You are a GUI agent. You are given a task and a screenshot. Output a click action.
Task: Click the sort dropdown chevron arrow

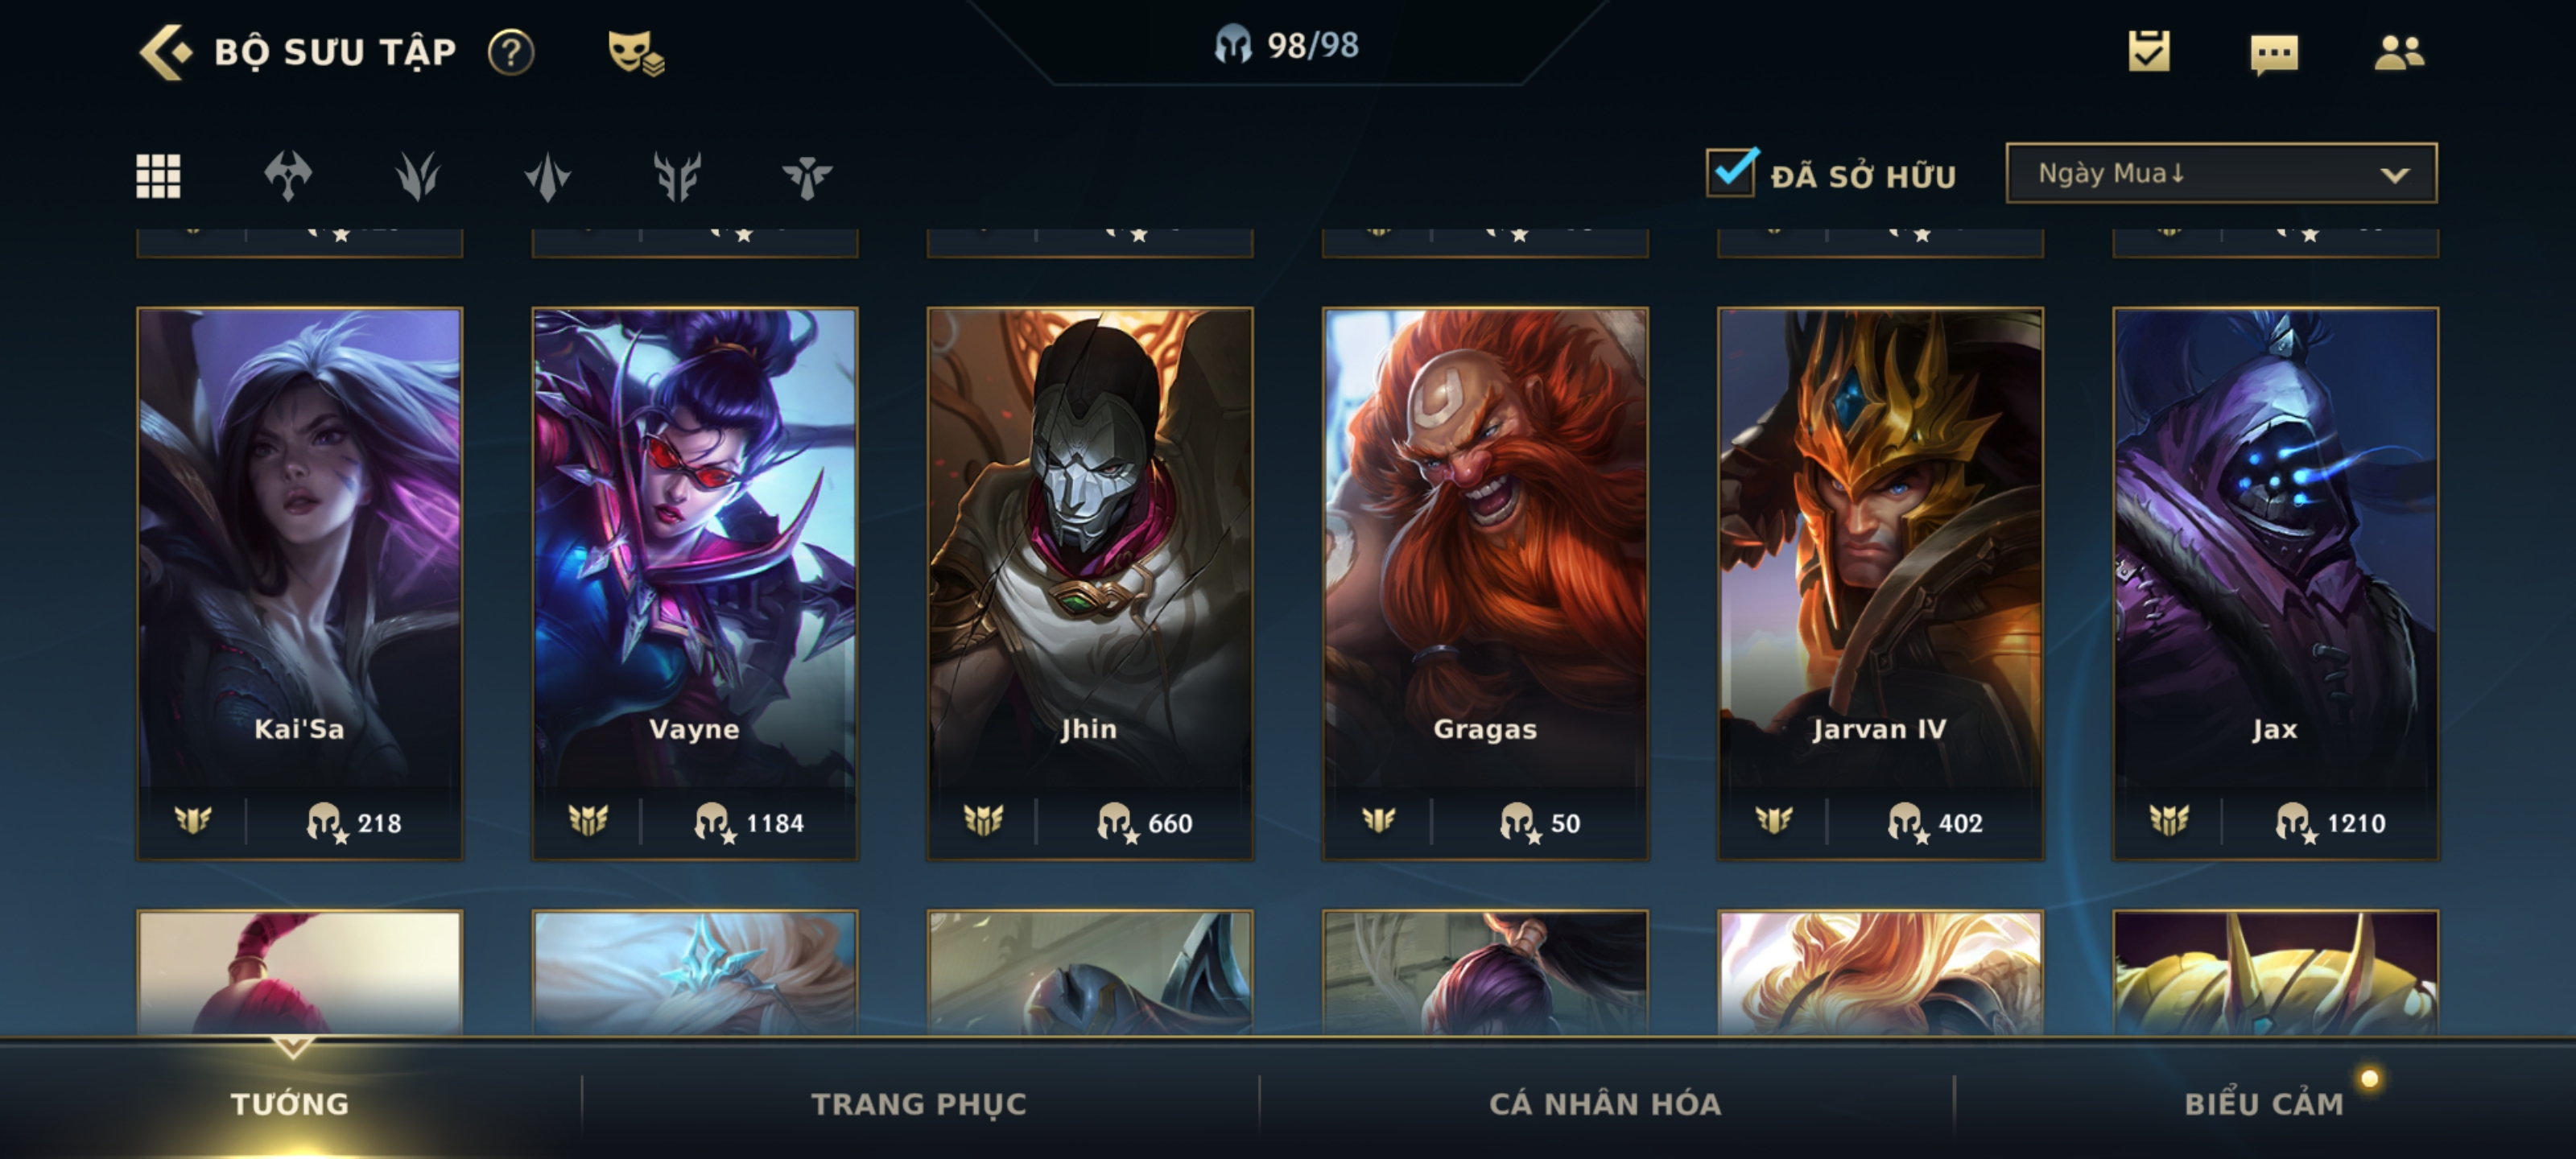click(2394, 175)
